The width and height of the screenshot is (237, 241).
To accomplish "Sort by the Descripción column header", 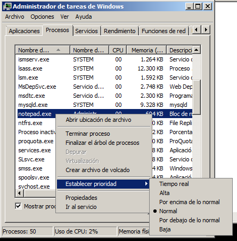I will (x=179, y=50).
